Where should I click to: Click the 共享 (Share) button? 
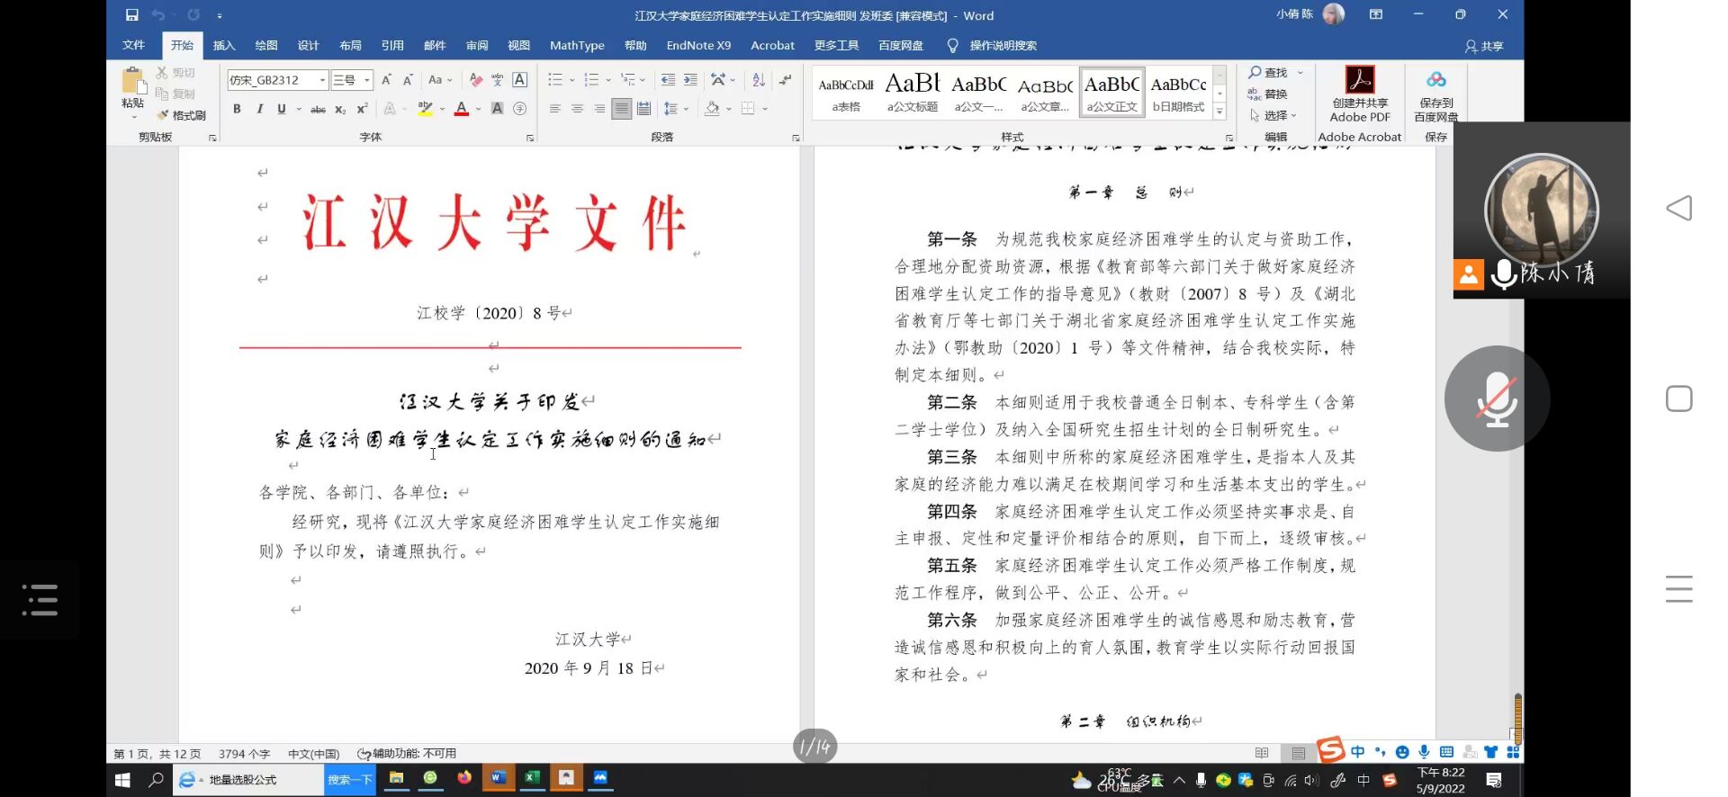coord(1484,46)
